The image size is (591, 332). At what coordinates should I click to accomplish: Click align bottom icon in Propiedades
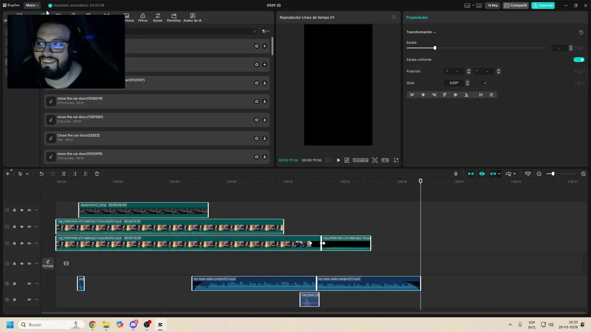[x=466, y=95]
